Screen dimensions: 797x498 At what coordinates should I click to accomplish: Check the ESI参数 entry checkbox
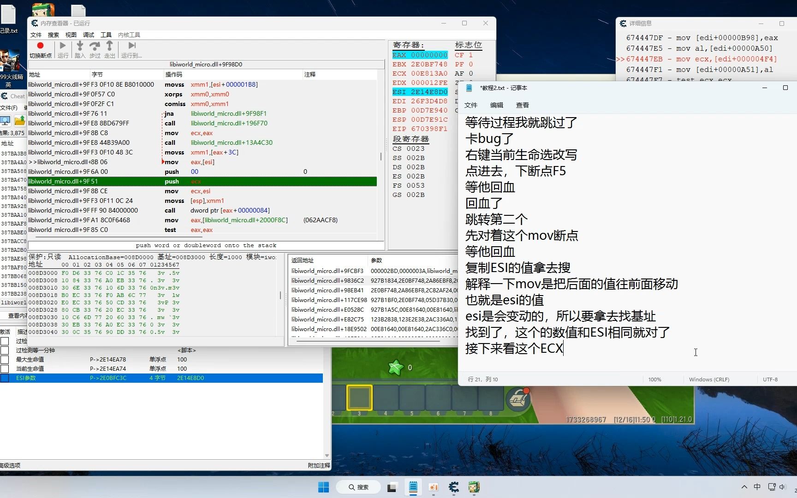pos(5,378)
